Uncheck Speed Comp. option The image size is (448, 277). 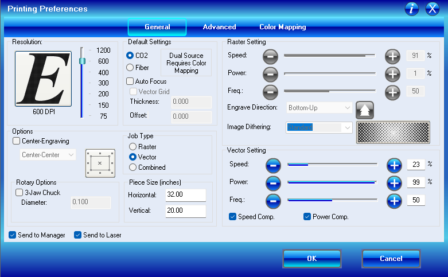pos(232,217)
